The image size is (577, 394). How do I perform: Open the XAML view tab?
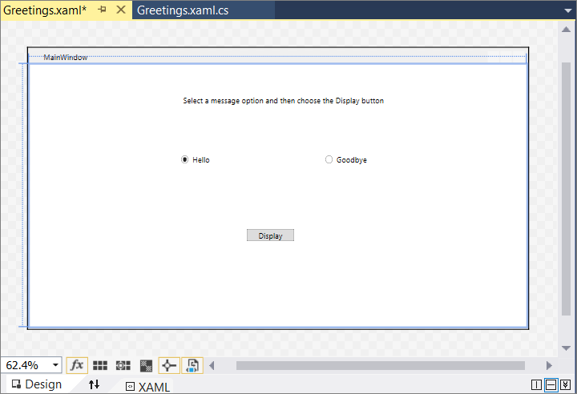click(147, 386)
